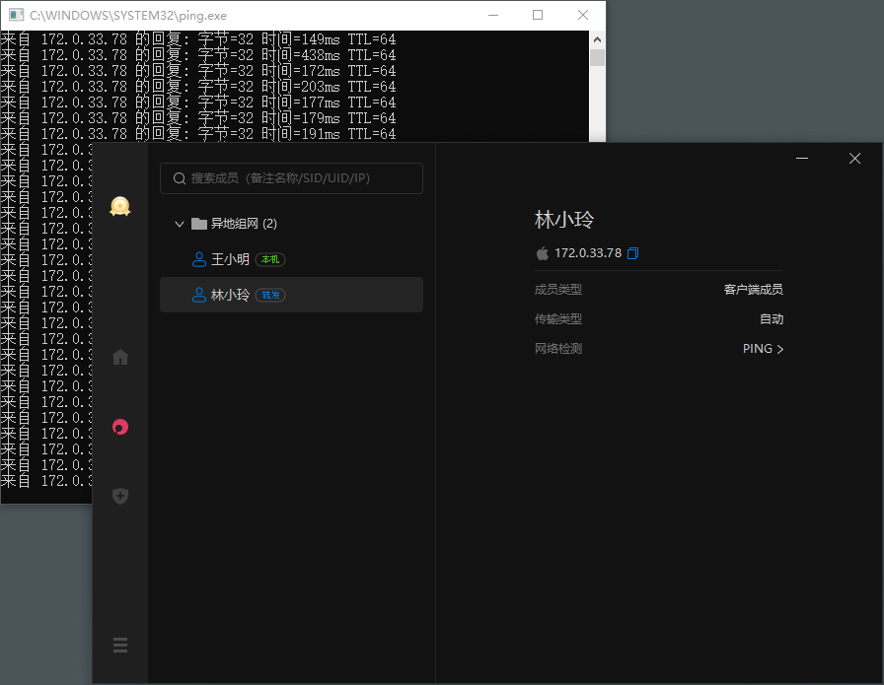
Task: Click the scroll-up arrow in ping window
Action: tap(597, 39)
